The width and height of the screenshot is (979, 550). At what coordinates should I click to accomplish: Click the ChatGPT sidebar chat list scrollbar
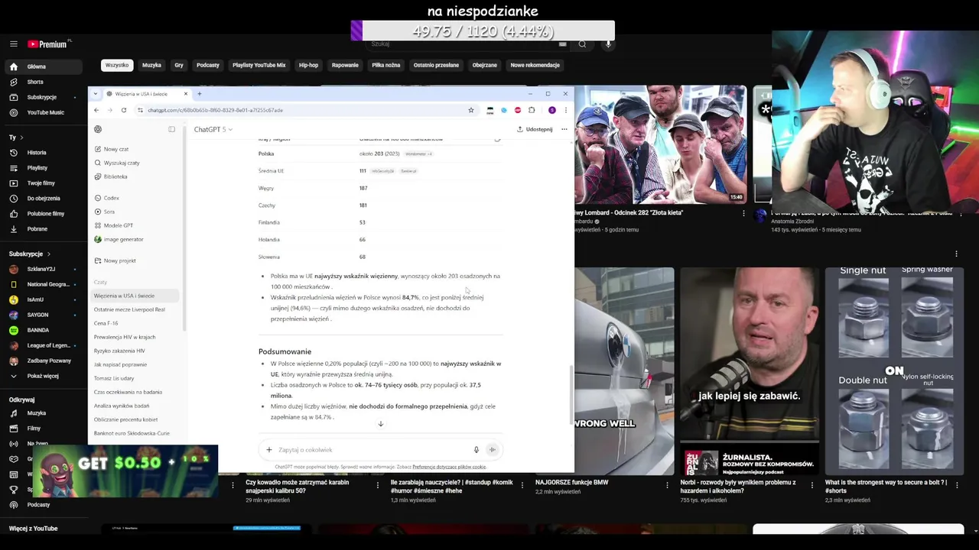(x=184, y=229)
